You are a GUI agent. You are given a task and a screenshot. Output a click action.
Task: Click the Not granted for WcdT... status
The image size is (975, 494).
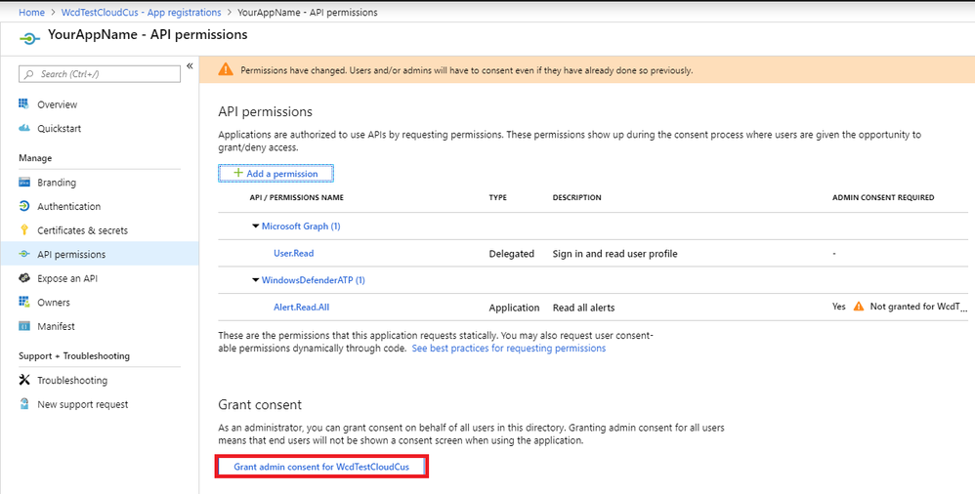click(x=919, y=307)
